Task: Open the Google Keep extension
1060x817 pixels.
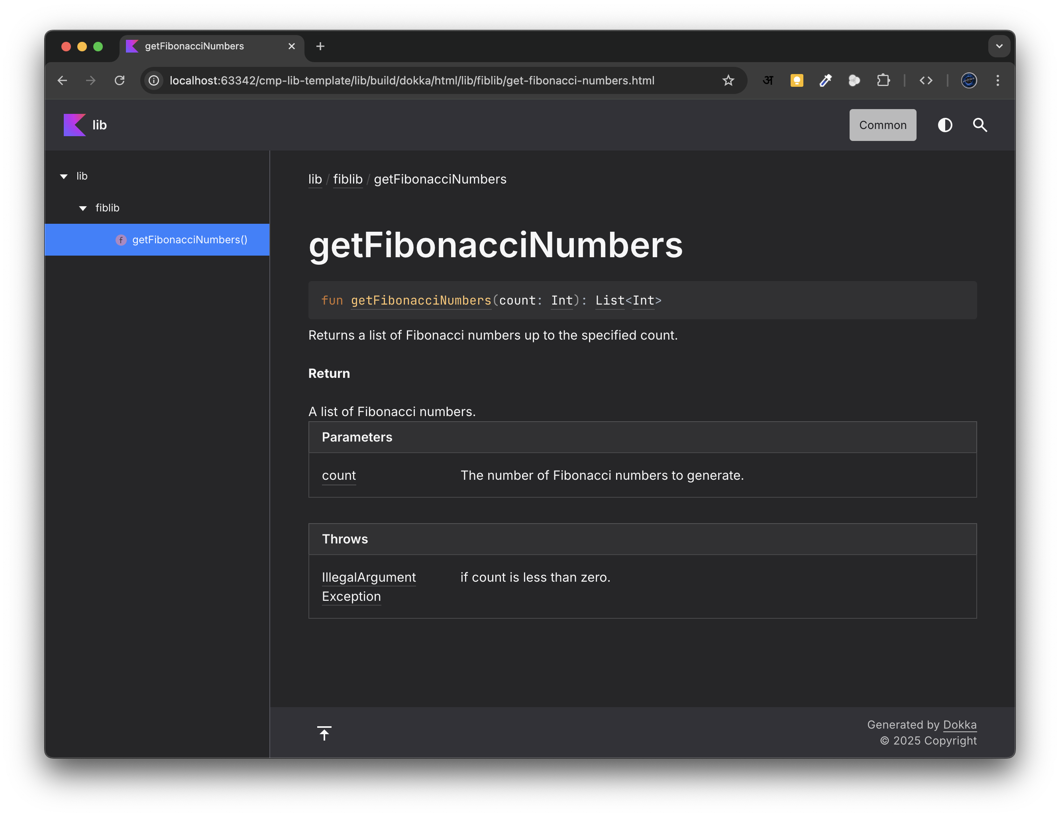Action: click(797, 80)
